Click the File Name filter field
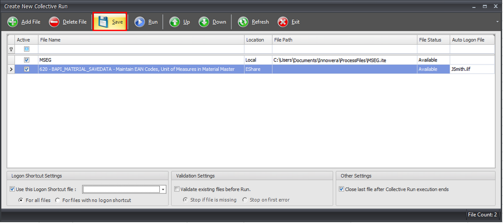 tap(141, 49)
